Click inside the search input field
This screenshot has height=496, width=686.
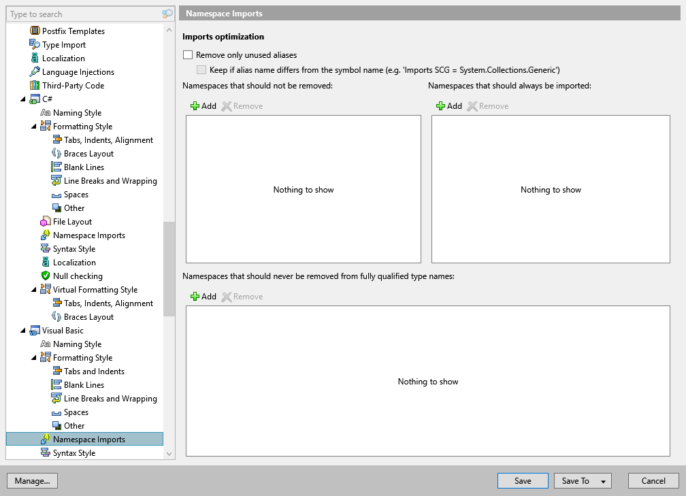pos(82,14)
